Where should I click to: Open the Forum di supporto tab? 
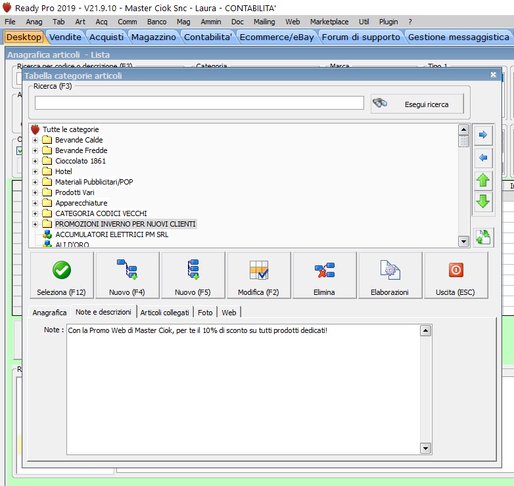click(361, 37)
